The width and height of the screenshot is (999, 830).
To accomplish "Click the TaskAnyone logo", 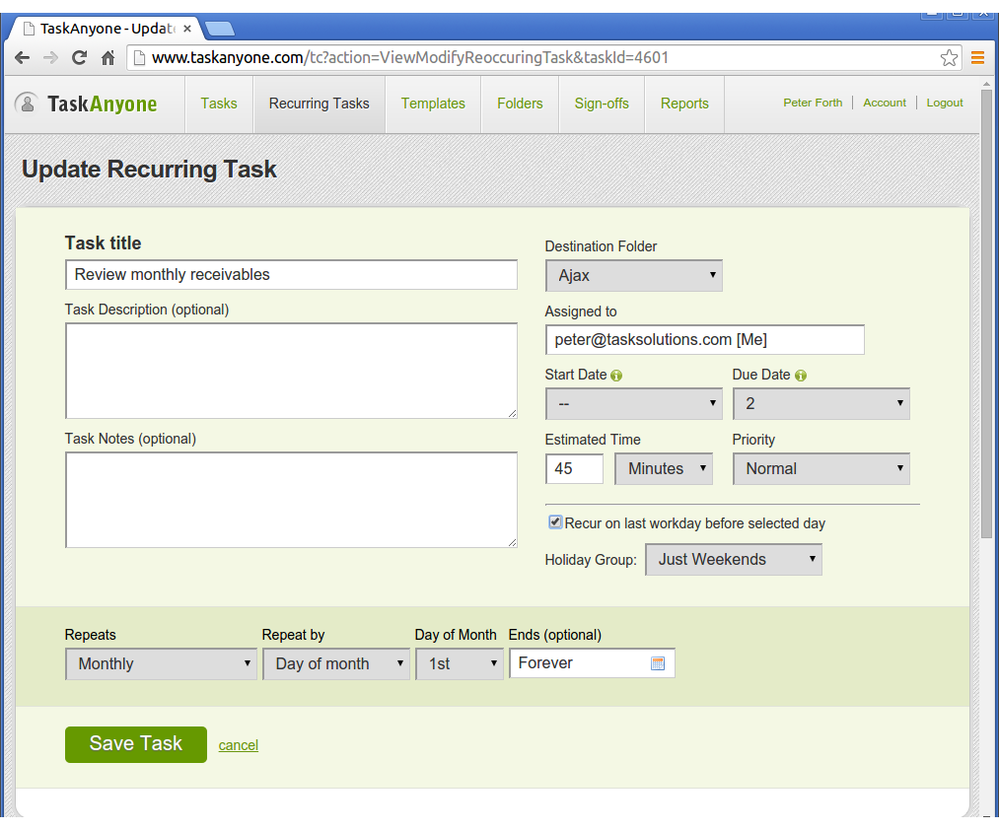I will [86, 104].
